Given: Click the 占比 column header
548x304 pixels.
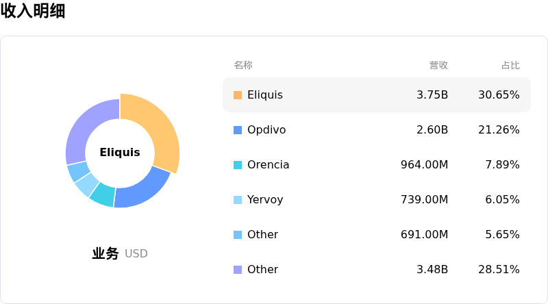Looking at the screenshot, I should click(x=510, y=66).
